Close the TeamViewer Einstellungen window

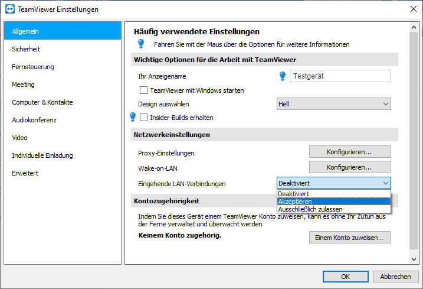414,9
